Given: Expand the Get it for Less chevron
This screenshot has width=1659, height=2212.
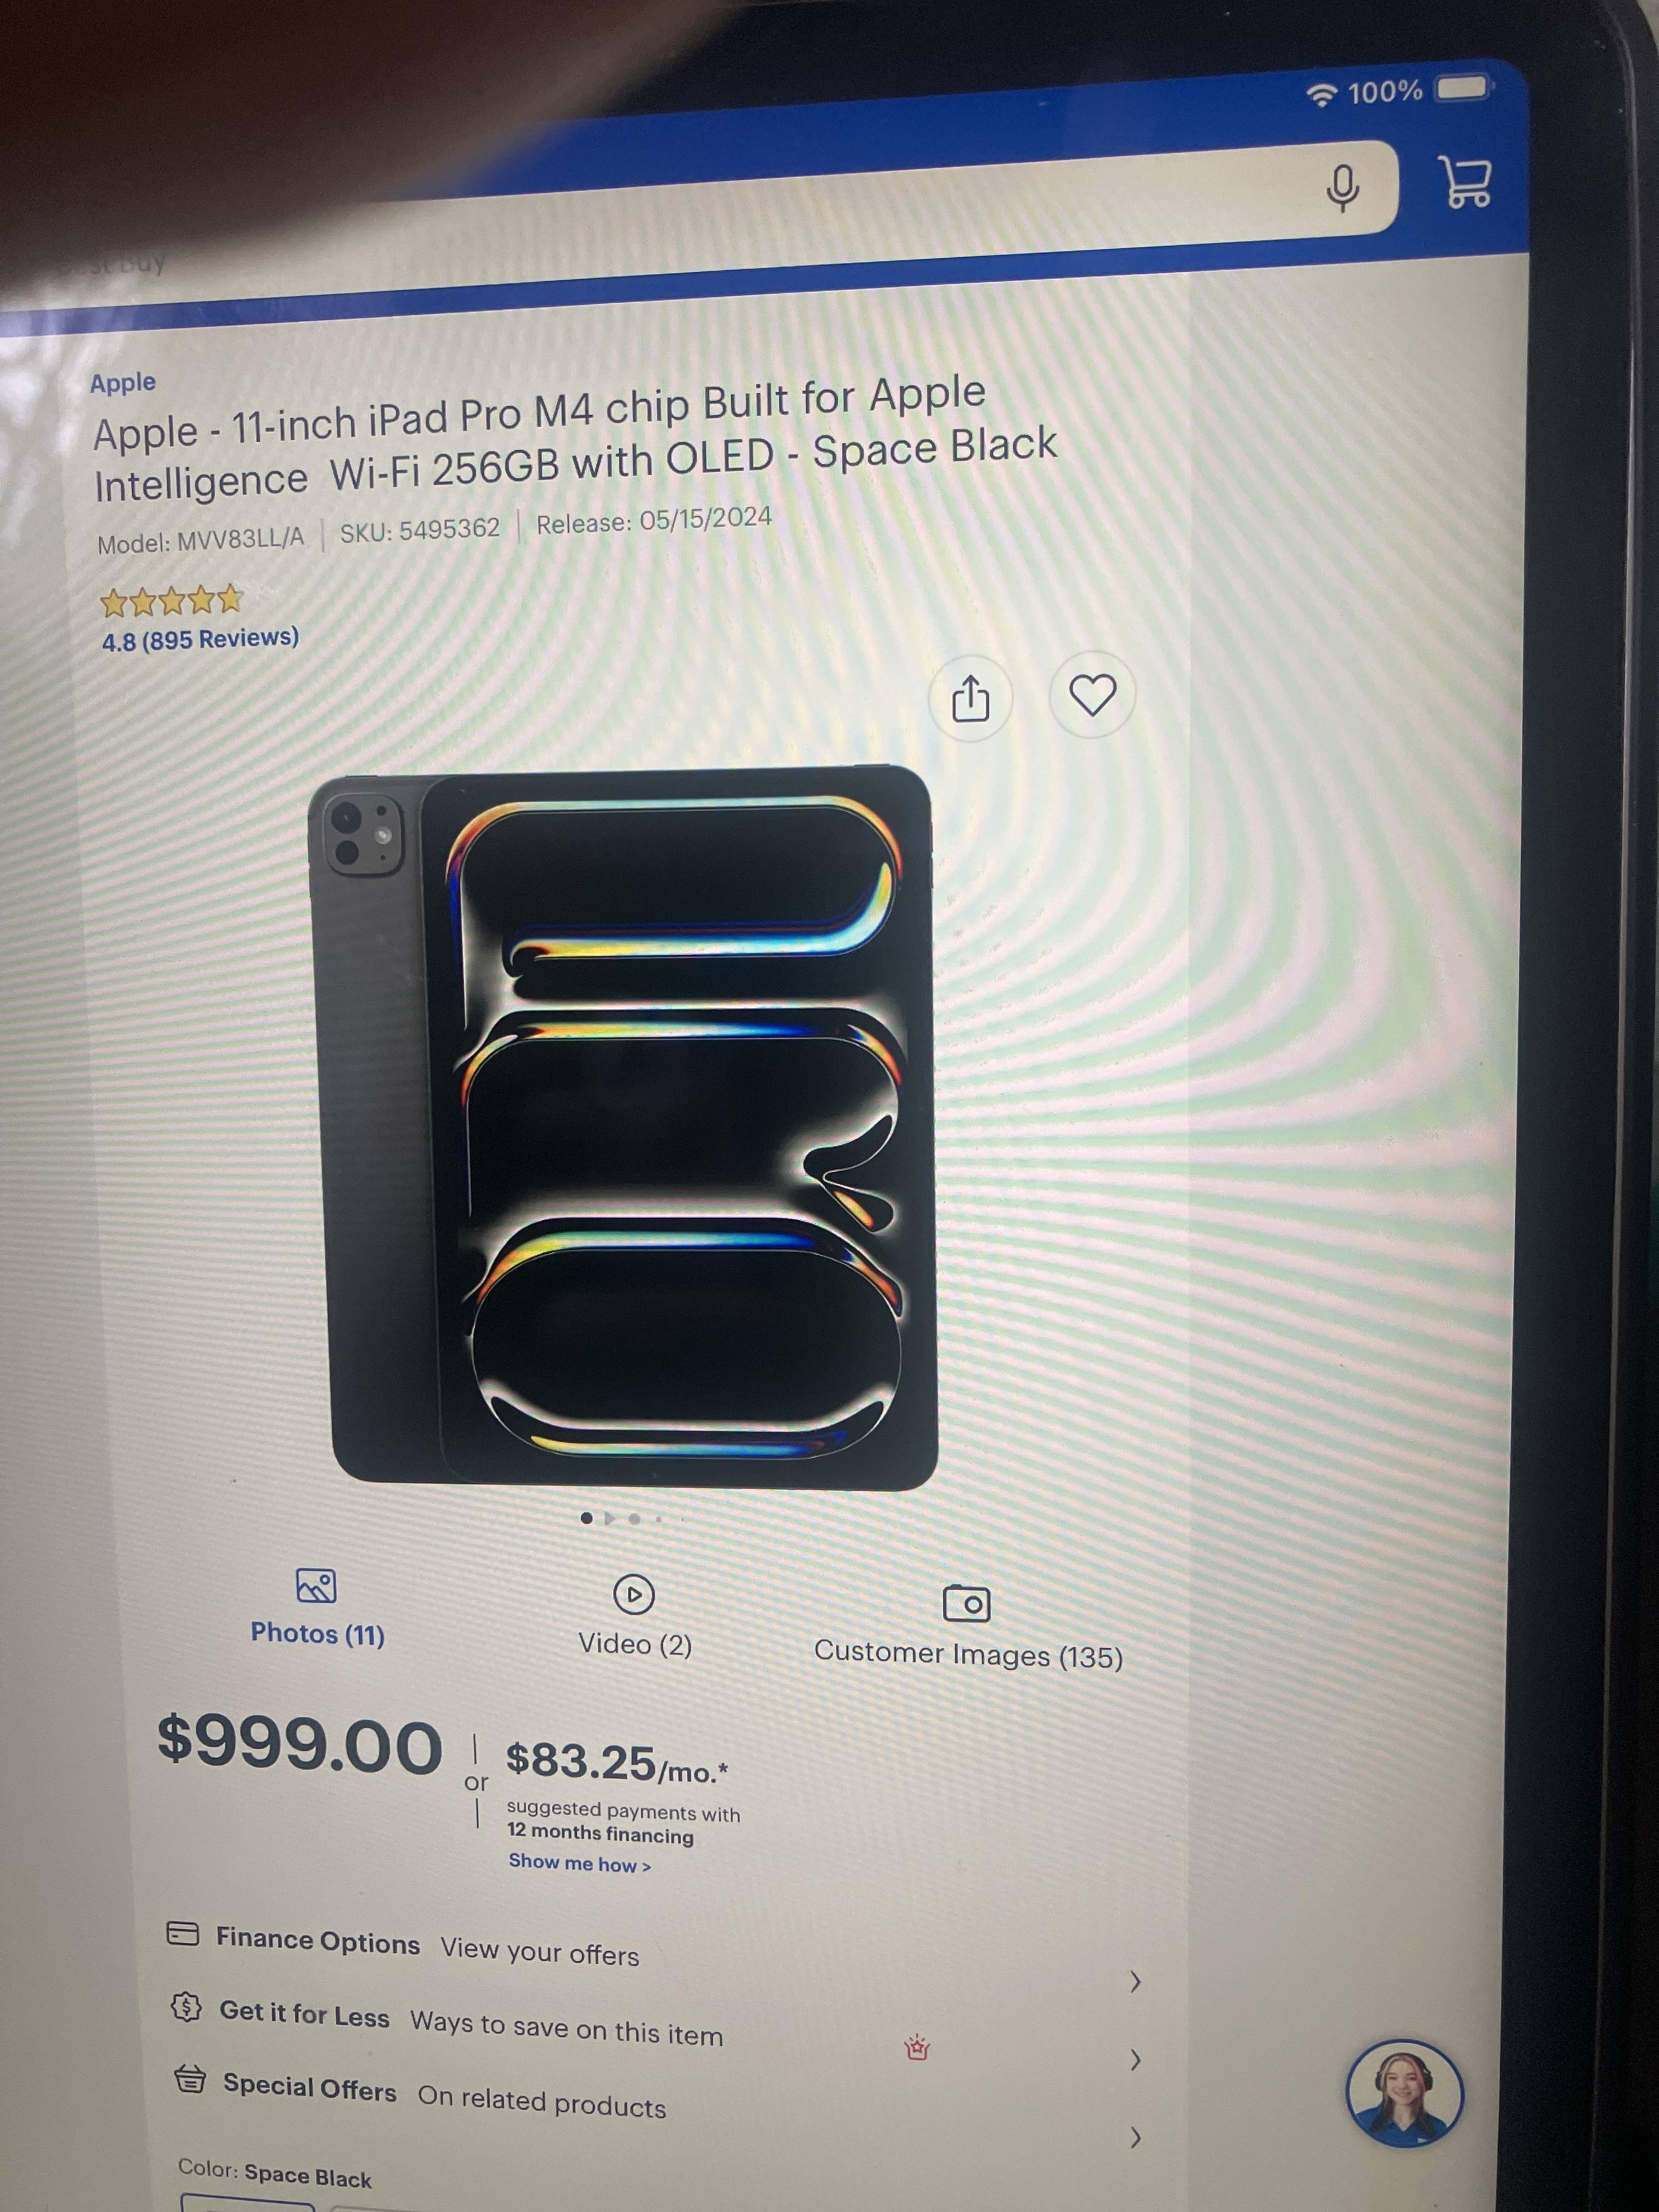Looking at the screenshot, I should [x=1135, y=2060].
